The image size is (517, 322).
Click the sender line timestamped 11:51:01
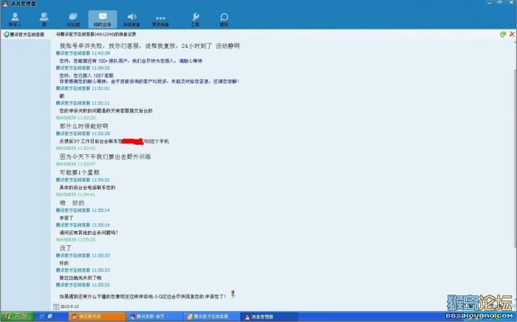tap(83, 89)
